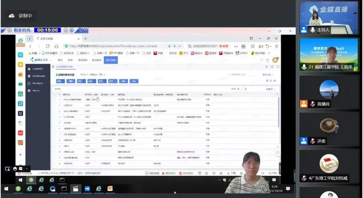Viewport: 363px width, 198px height.
Task: Open the Windows Start button on outer taskbar
Action: pos(6,189)
